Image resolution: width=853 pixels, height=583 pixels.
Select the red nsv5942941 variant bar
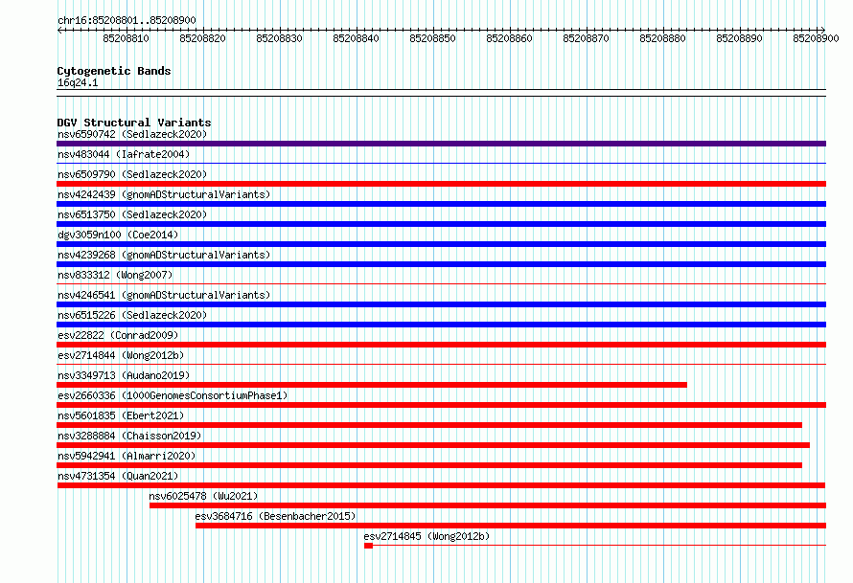click(429, 465)
